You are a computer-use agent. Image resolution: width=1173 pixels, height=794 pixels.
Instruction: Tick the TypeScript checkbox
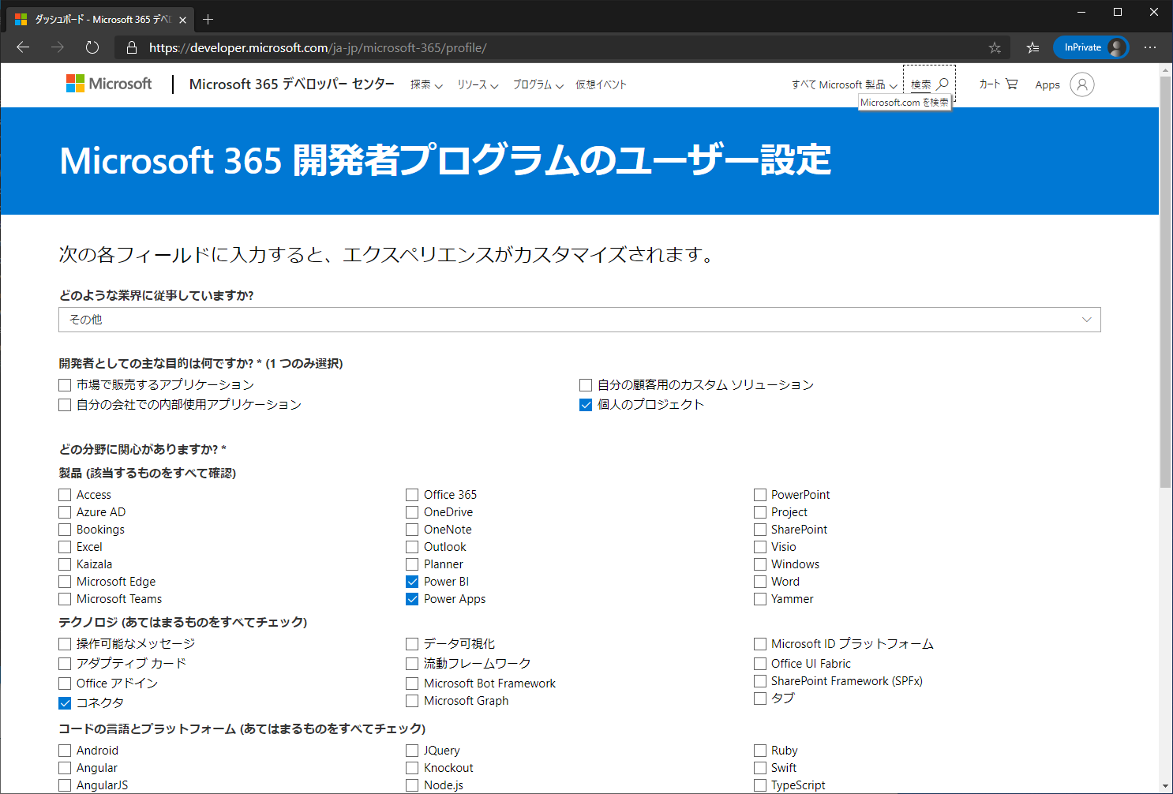point(760,785)
